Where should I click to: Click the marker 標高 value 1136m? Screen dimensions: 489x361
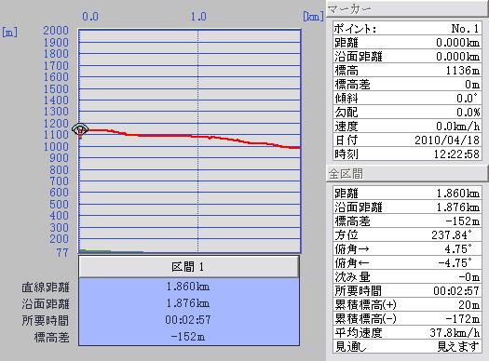click(463, 71)
